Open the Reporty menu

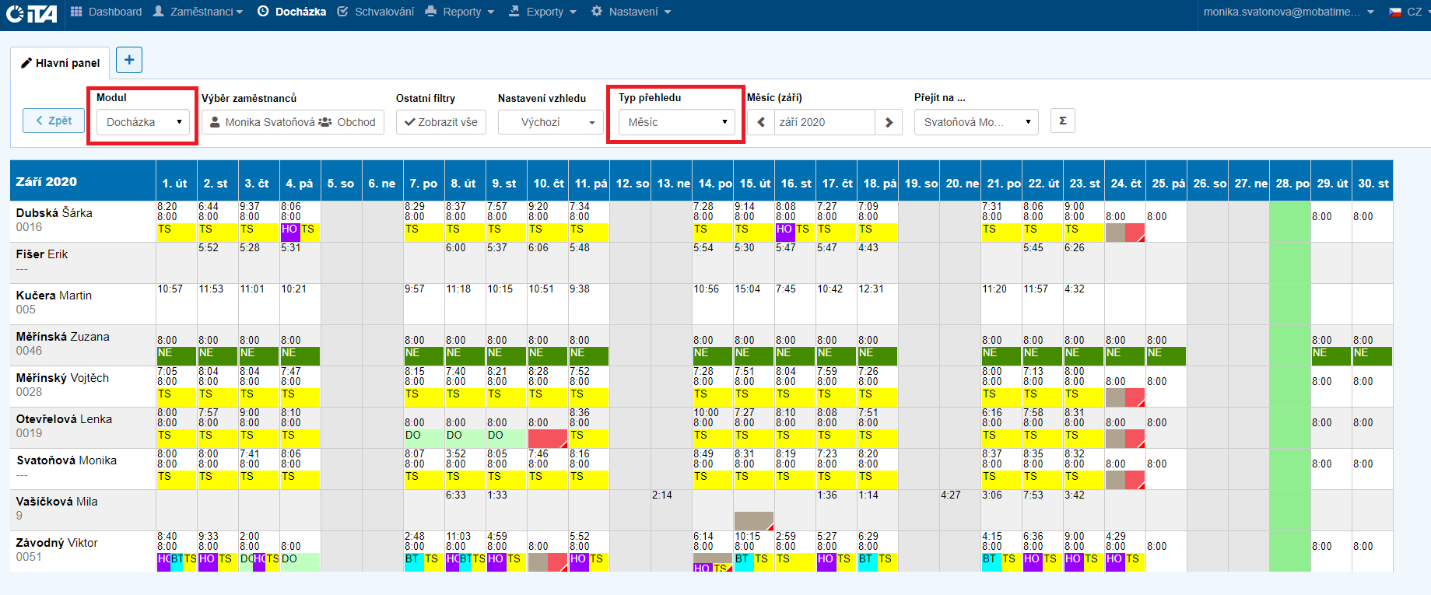[460, 12]
